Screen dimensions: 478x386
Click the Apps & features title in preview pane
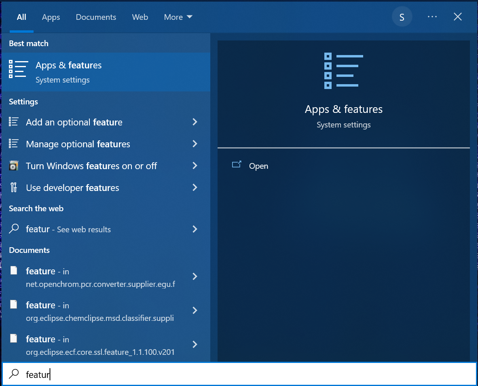[x=344, y=109]
